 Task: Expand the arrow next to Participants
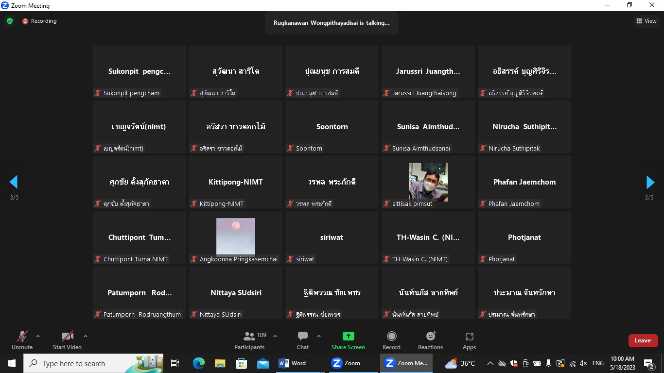point(275,336)
